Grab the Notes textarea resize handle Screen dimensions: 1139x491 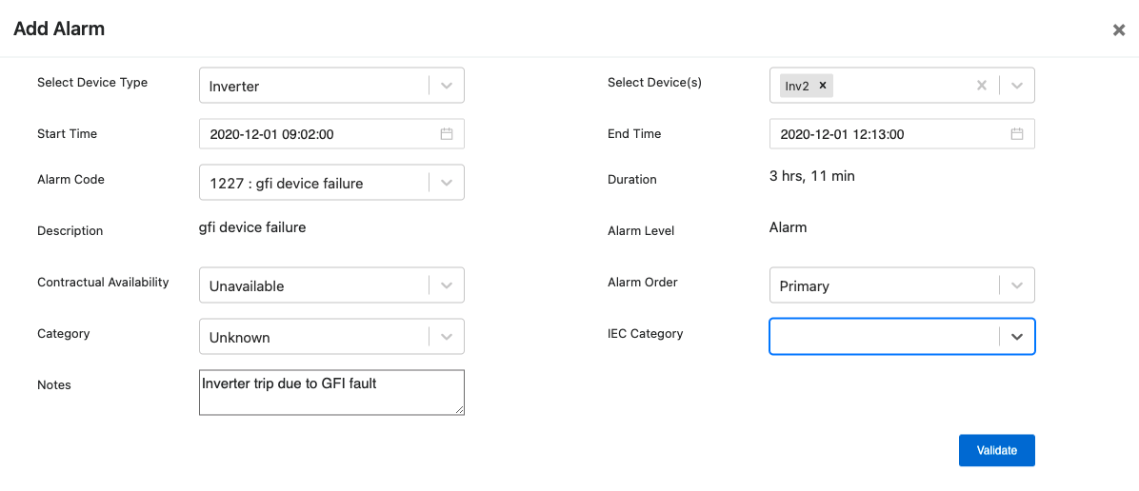459,410
